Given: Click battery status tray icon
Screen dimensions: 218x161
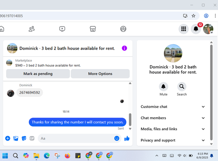Looking at the screenshot, I should coord(191,156).
